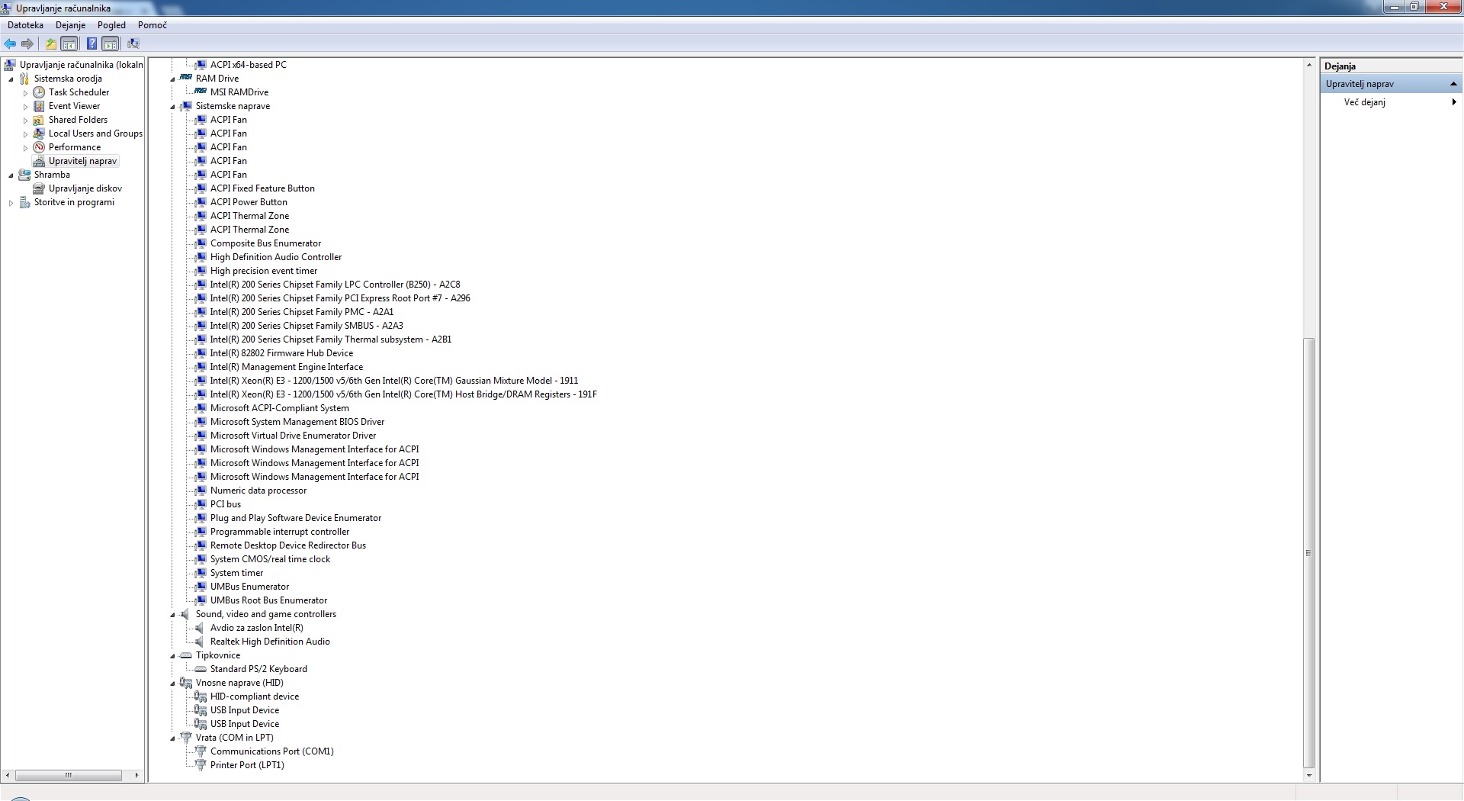Screen dimensions: 1464x801
Task: Select ACPI x64-based PC entry
Action: point(249,65)
